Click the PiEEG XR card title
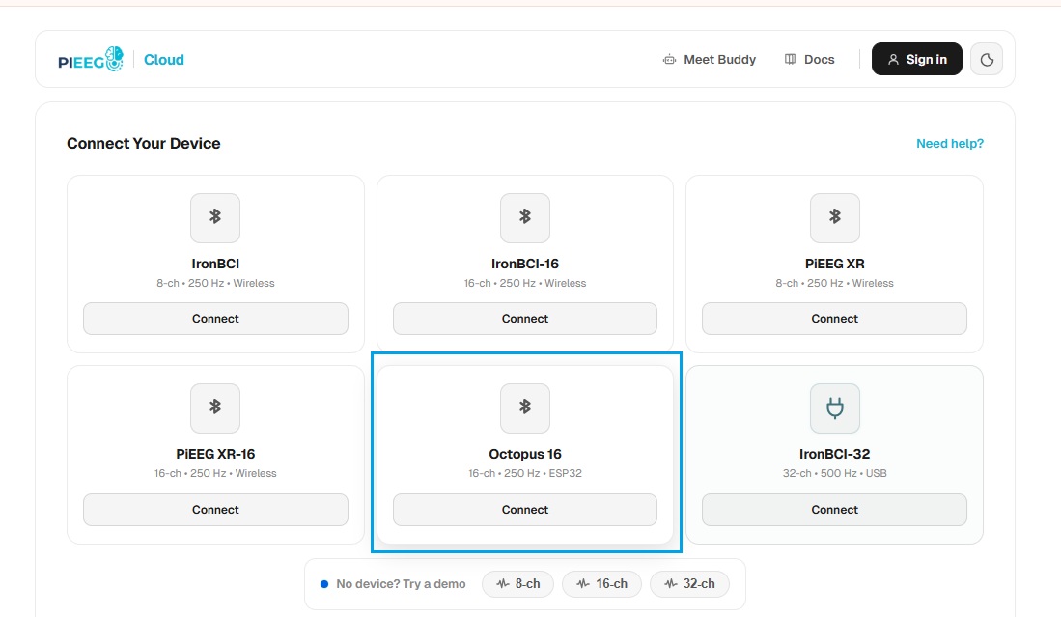Image resolution: width=1061 pixels, height=617 pixels. pos(834,264)
